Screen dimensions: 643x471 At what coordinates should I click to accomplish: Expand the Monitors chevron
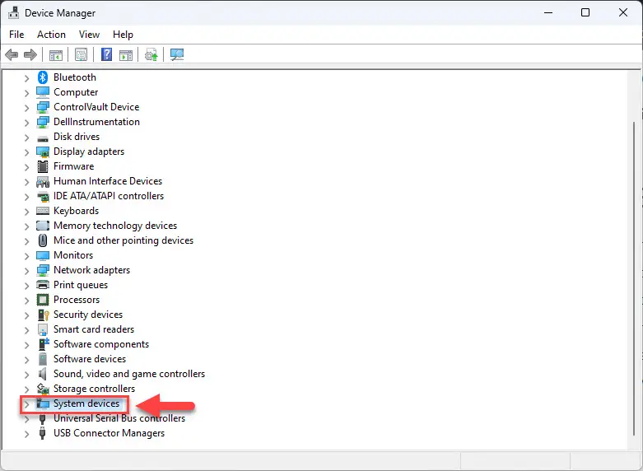26,256
